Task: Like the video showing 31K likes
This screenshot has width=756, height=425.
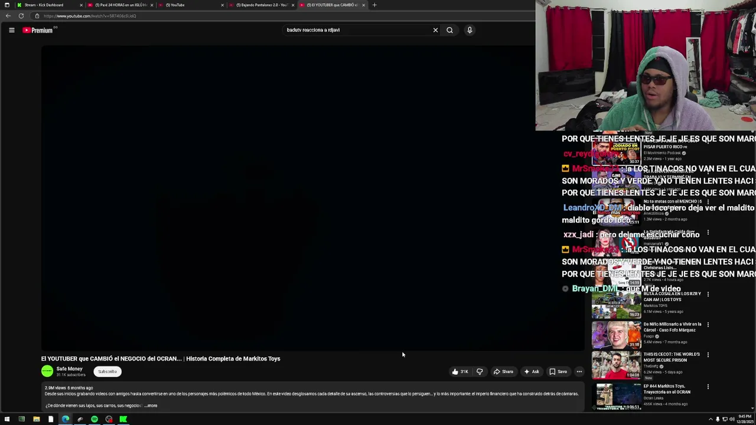Action: click(460, 372)
